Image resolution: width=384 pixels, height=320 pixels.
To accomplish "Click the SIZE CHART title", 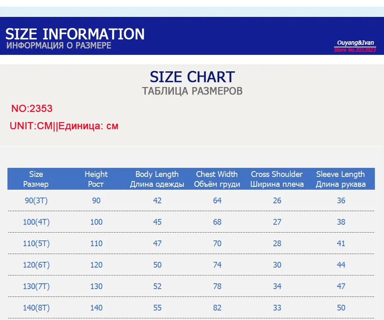I will click(x=192, y=77).
